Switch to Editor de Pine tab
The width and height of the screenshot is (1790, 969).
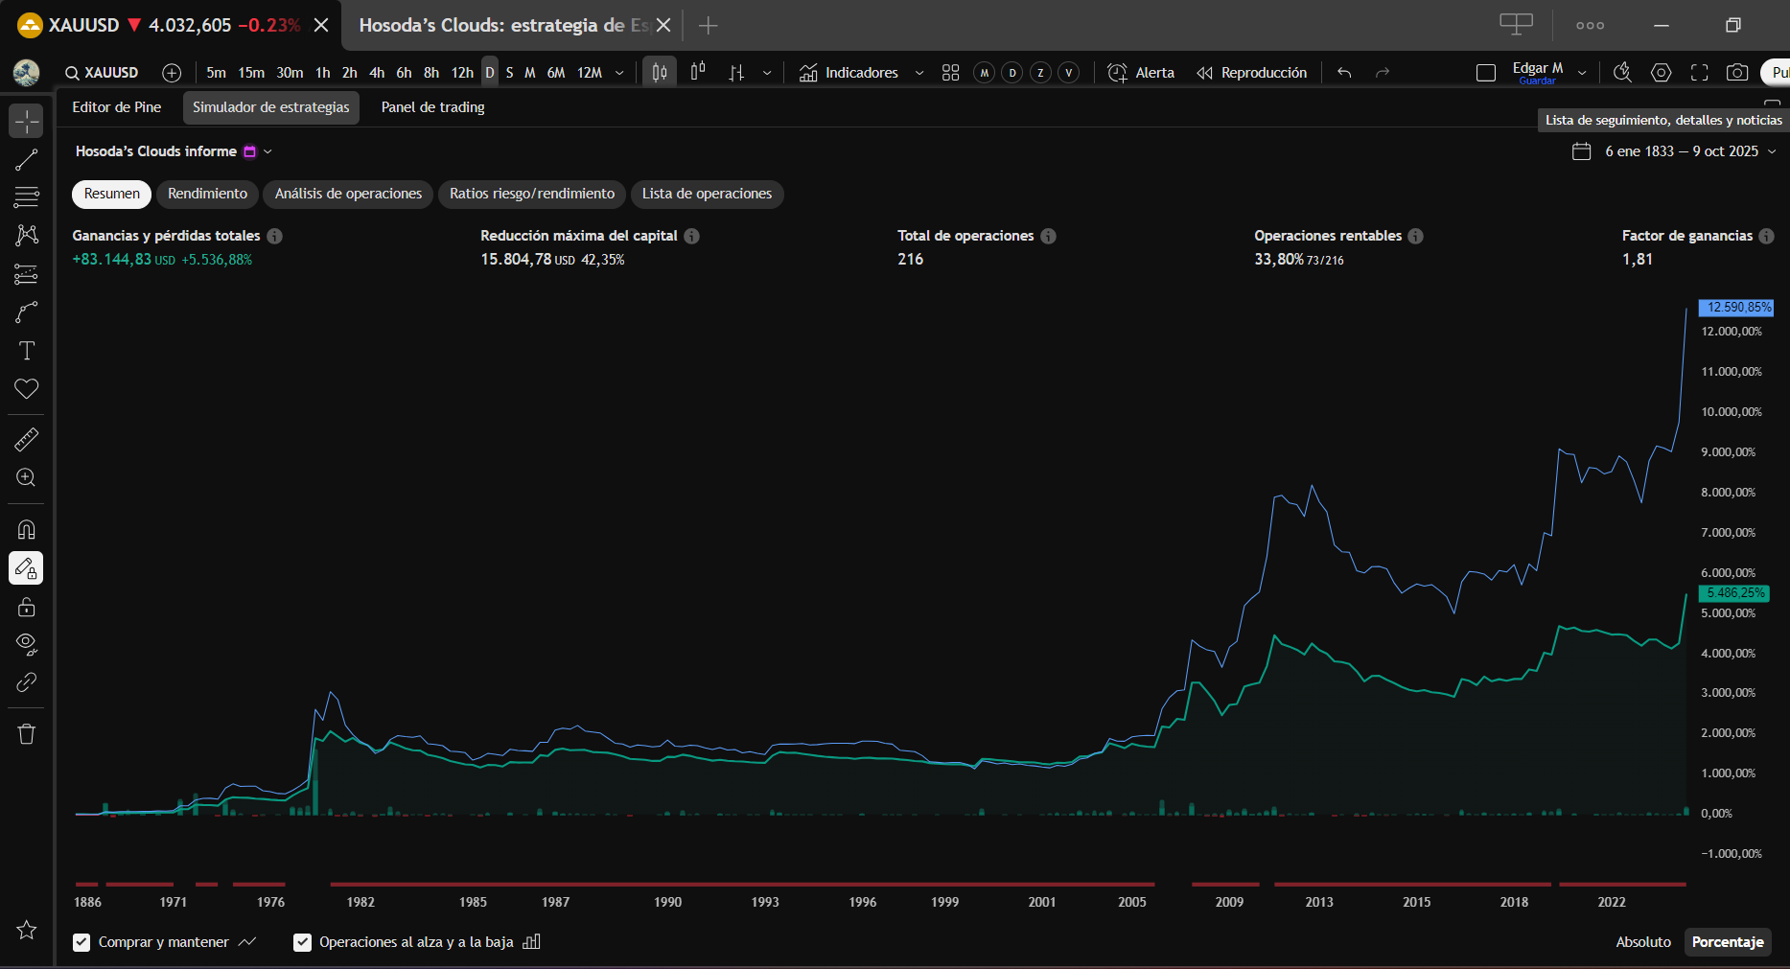[x=116, y=107]
